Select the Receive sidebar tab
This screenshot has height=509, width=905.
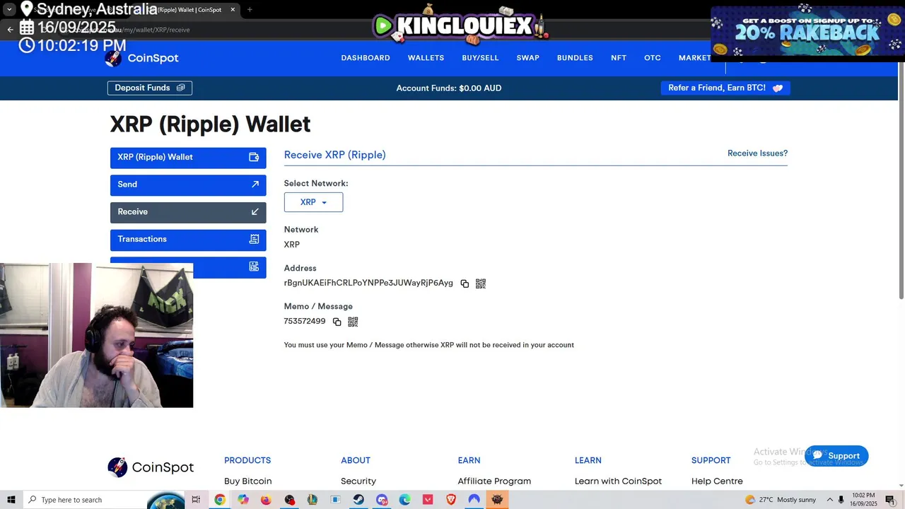point(188,212)
